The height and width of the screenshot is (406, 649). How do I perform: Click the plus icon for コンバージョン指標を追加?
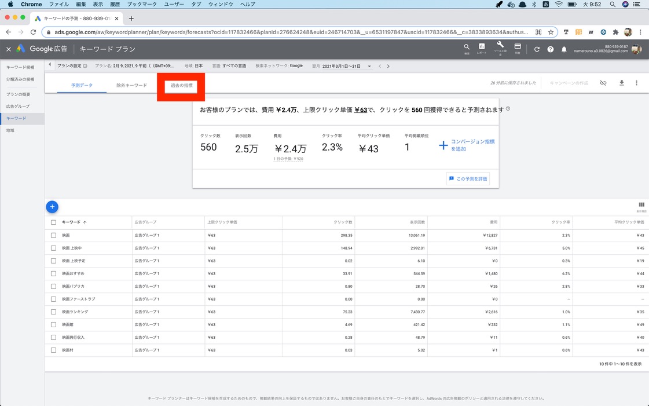click(x=443, y=145)
